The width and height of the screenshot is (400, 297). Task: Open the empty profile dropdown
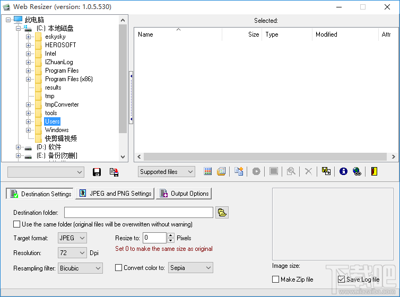pos(46,172)
